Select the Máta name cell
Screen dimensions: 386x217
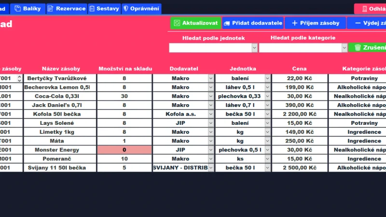[x=60, y=141]
